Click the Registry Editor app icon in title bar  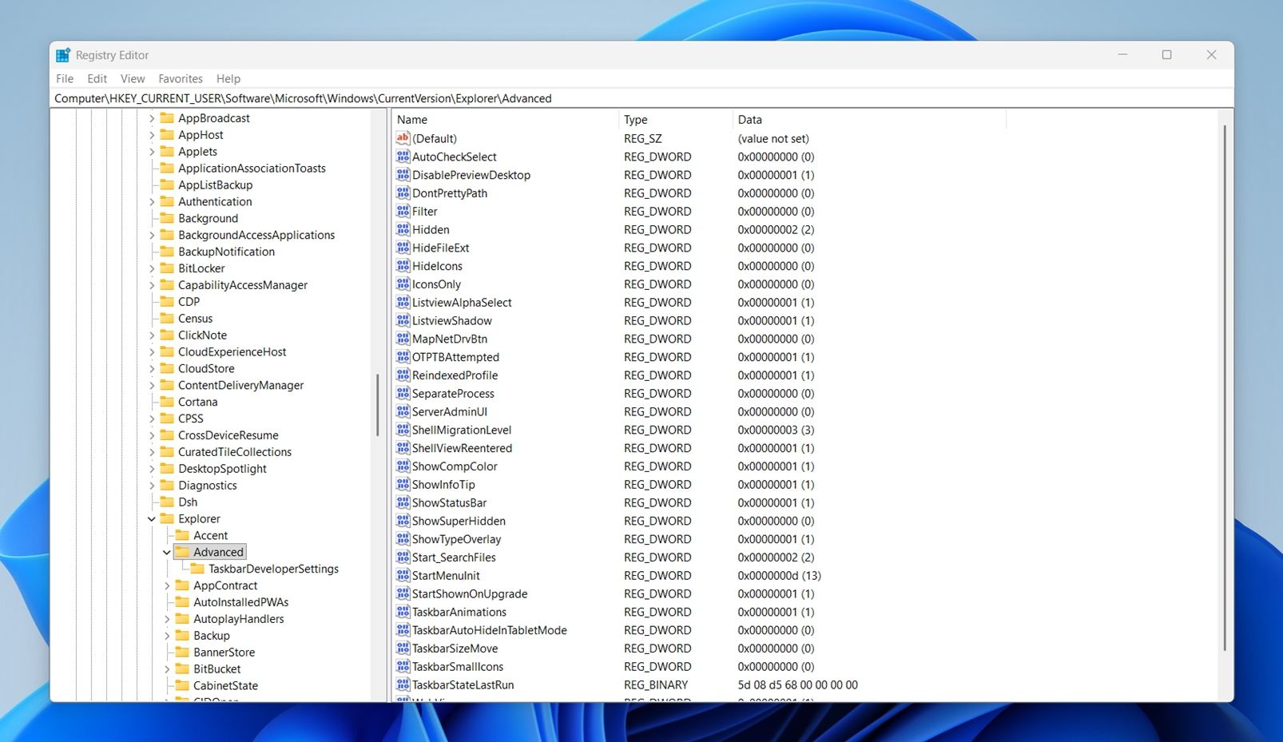(x=63, y=55)
